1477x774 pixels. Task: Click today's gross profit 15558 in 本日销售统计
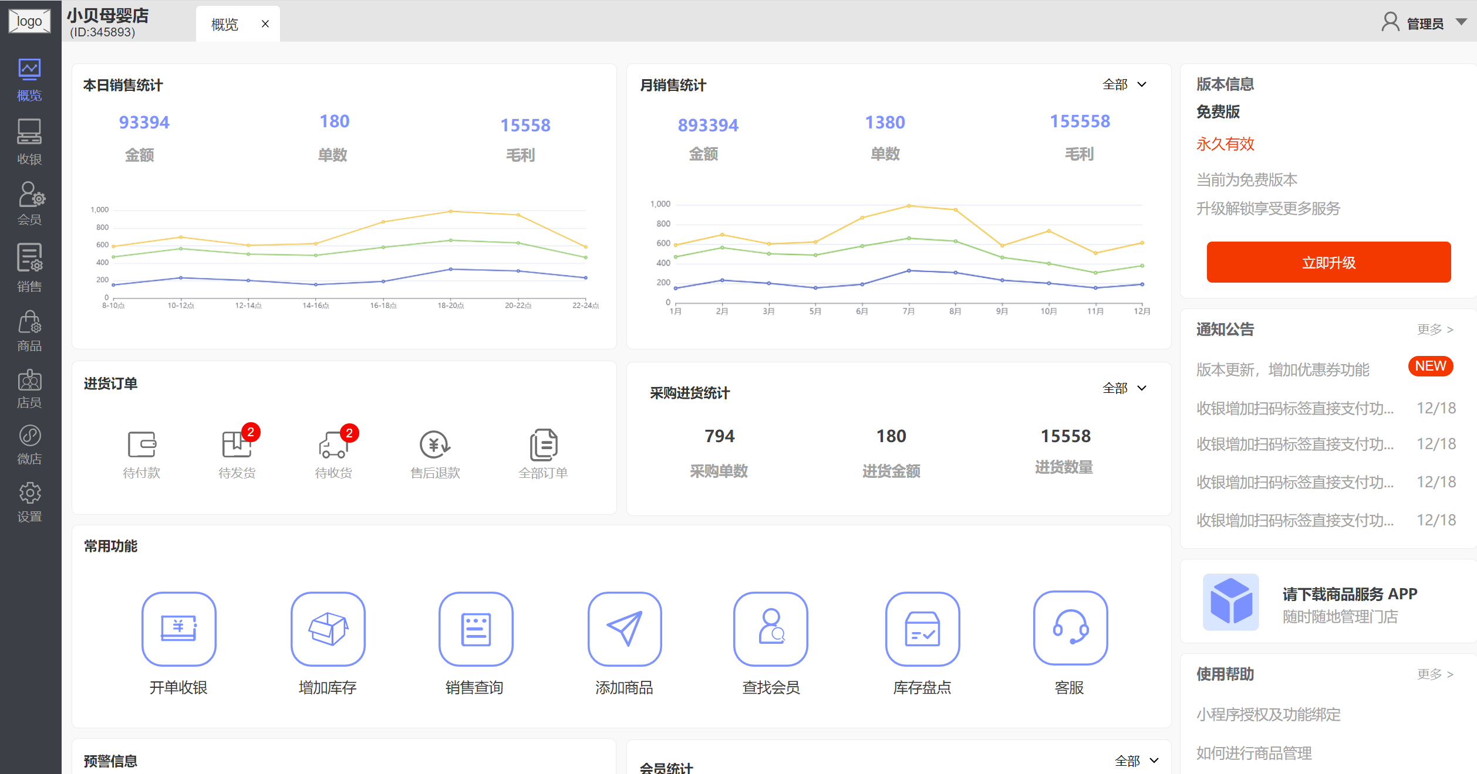525,125
